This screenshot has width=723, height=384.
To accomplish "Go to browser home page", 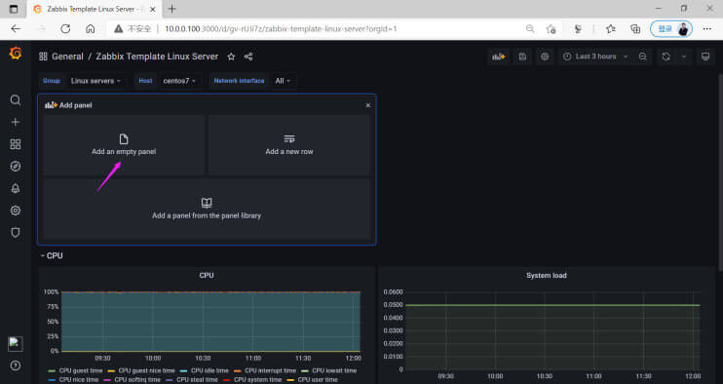I will tap(91, 28).
